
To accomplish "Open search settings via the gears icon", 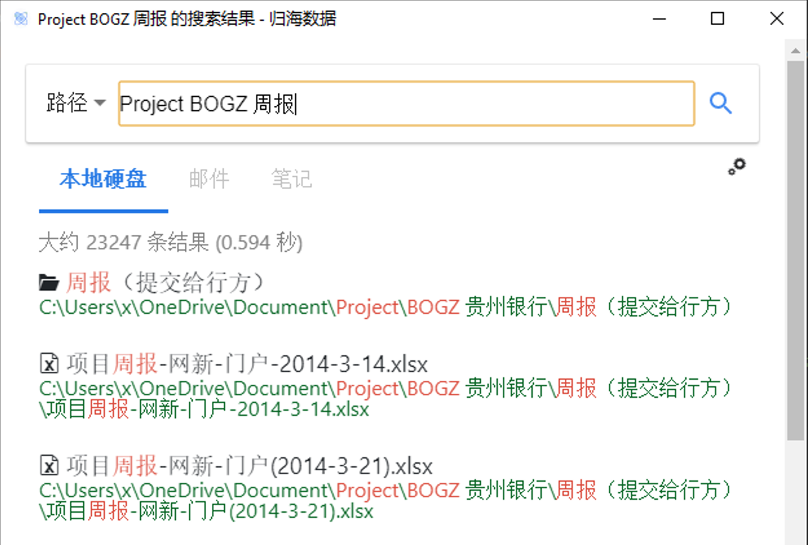I will point(736,167).
